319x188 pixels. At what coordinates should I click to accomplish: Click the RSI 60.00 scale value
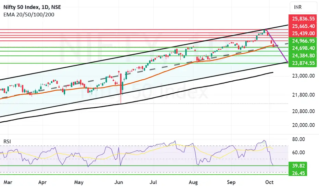pyautogui.click(x=298, y=153)
